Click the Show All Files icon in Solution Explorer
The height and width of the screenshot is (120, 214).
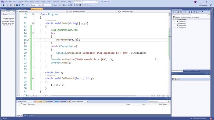click(x=197, y=12)
